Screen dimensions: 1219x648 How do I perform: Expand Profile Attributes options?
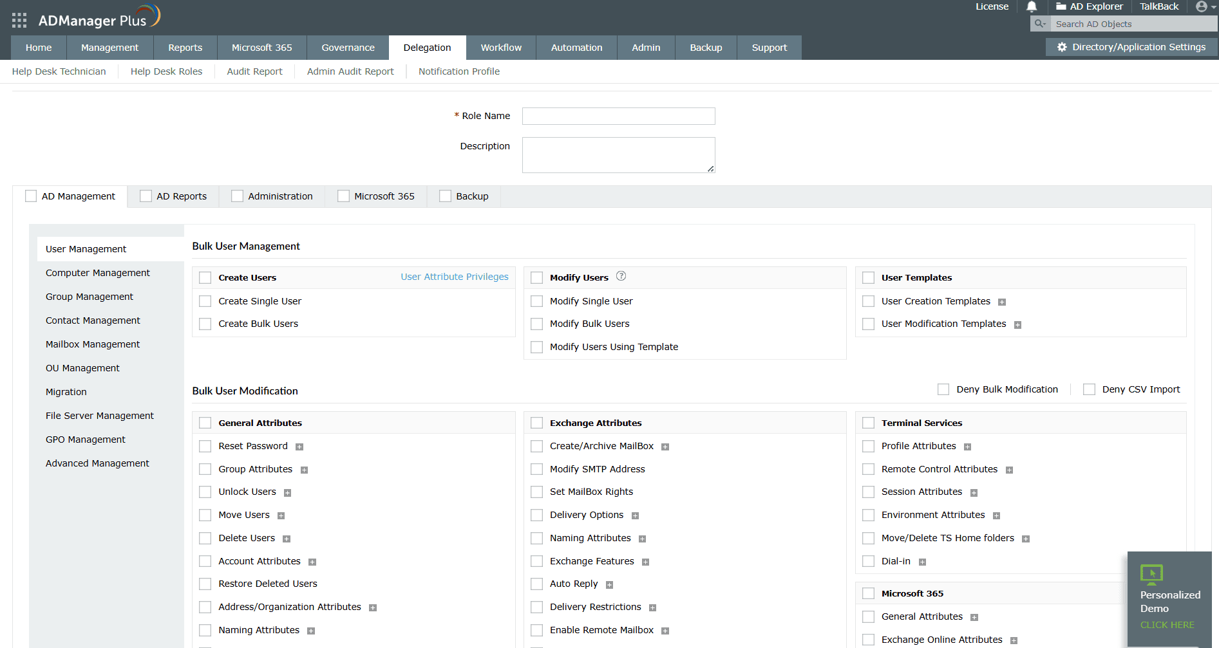coord(967,446)
